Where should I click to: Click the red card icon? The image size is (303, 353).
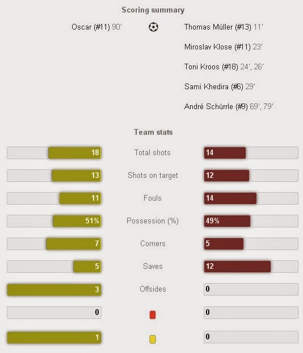153,315
